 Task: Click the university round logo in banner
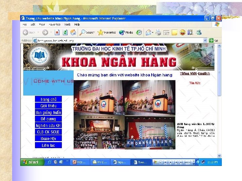(39, 55)
